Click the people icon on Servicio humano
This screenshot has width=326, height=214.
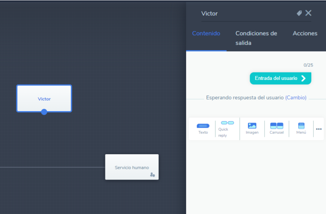tap(153, 175)
